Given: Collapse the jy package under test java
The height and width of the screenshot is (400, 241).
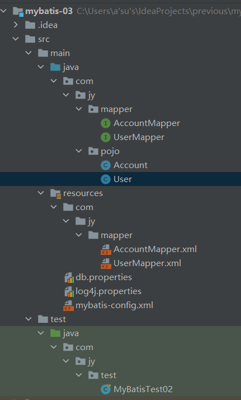Looking at the screenshot, I should (x=66, y=361).
